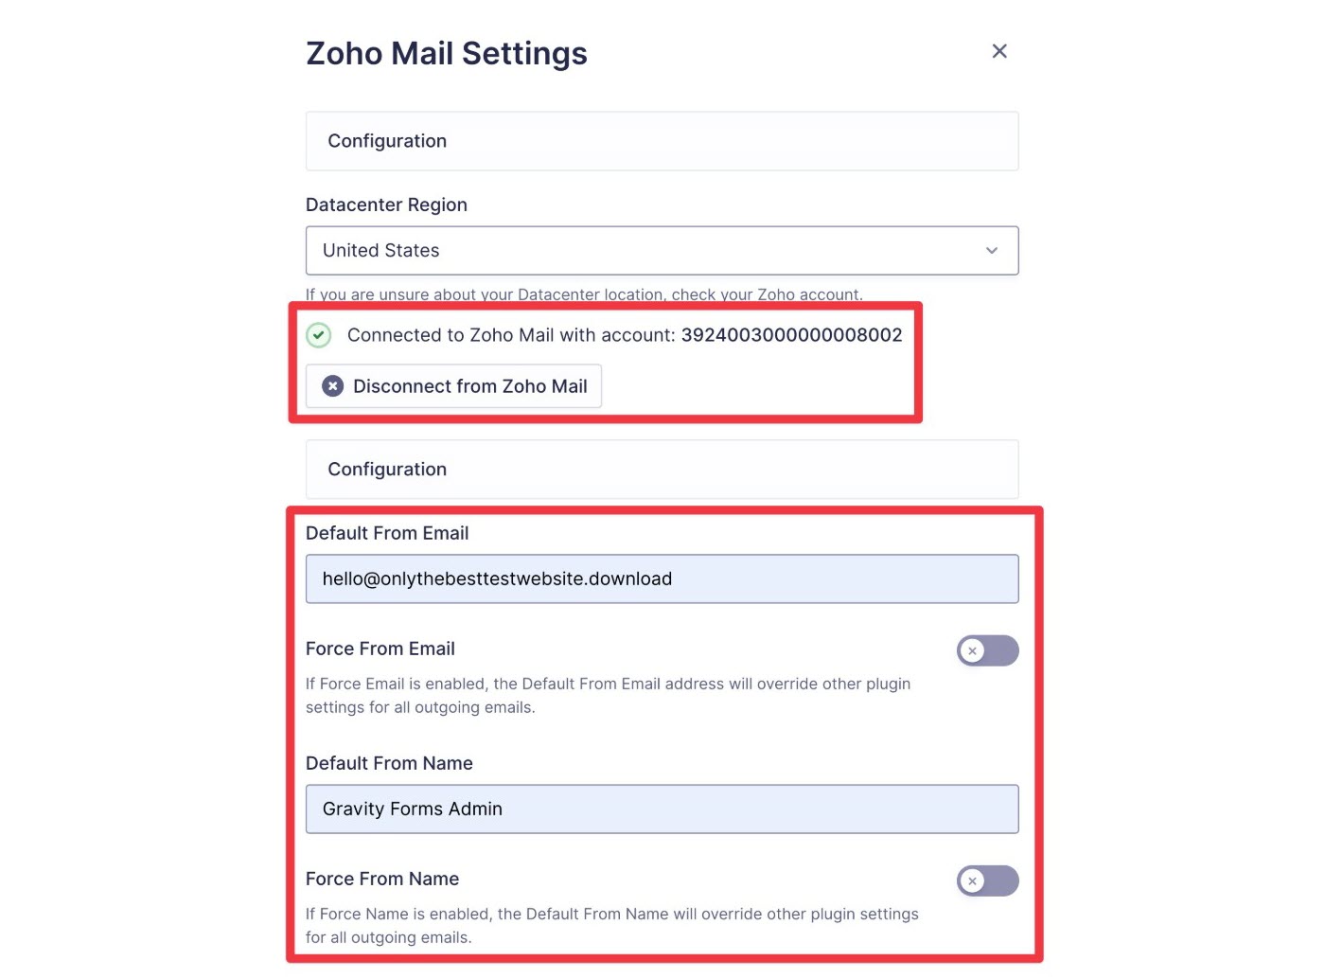The image size is (1325, 978).
Task: Click the green connected checkmark icon
Action: (x=319, y=335)
